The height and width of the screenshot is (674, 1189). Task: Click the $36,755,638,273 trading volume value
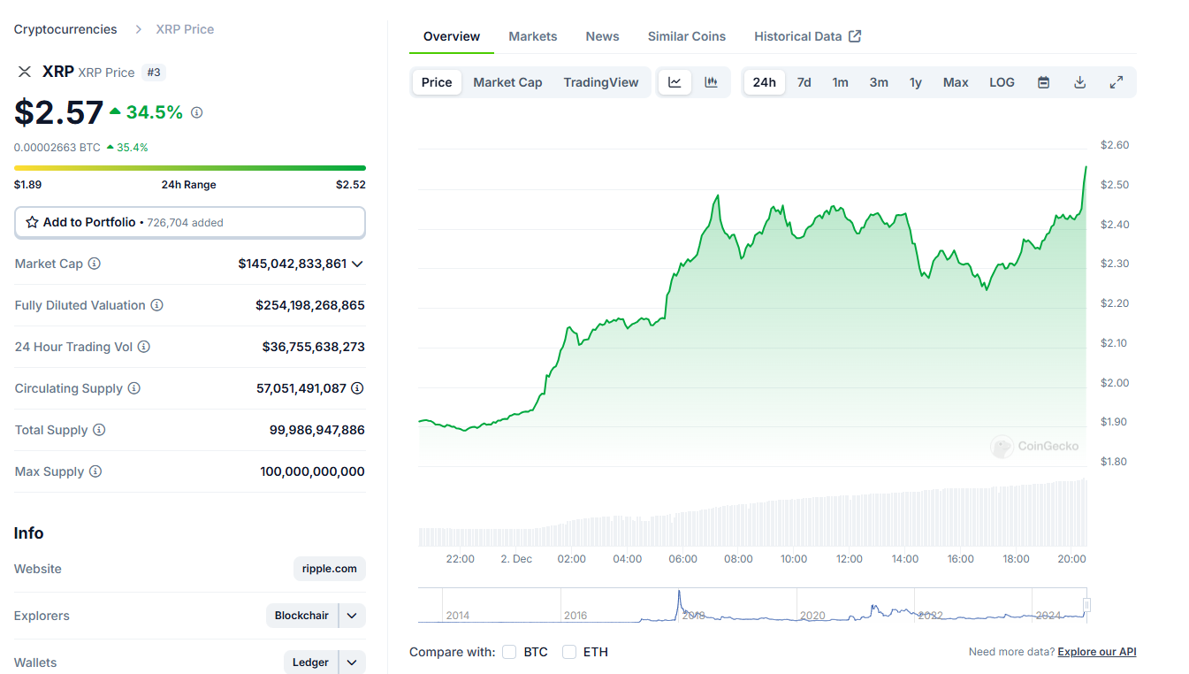click(x=314, y=347)
